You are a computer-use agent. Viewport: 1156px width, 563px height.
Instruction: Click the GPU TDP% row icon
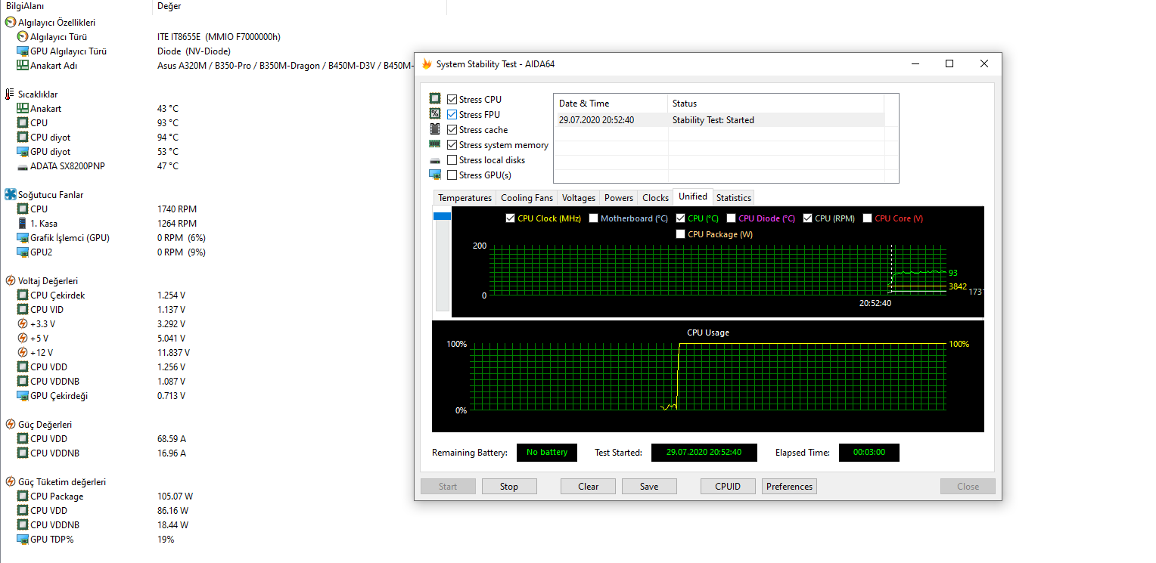point(23,540)
